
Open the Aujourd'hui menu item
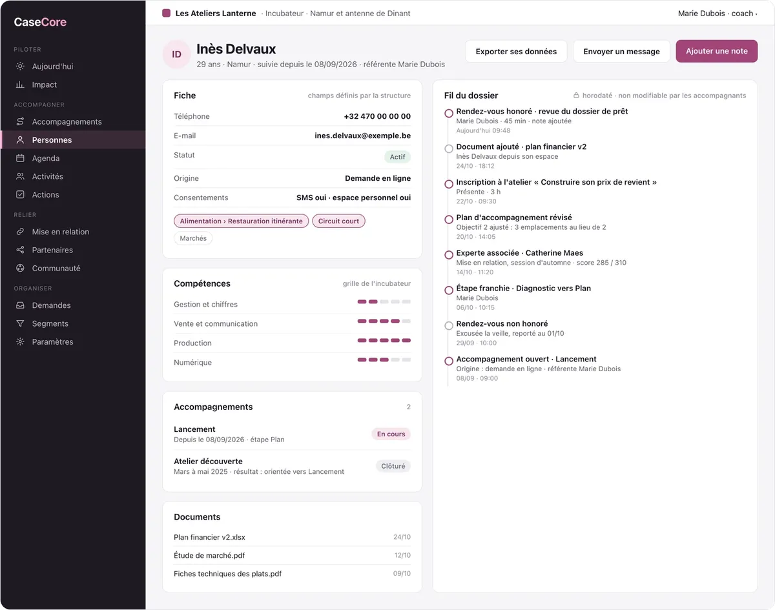click(73, 66)
